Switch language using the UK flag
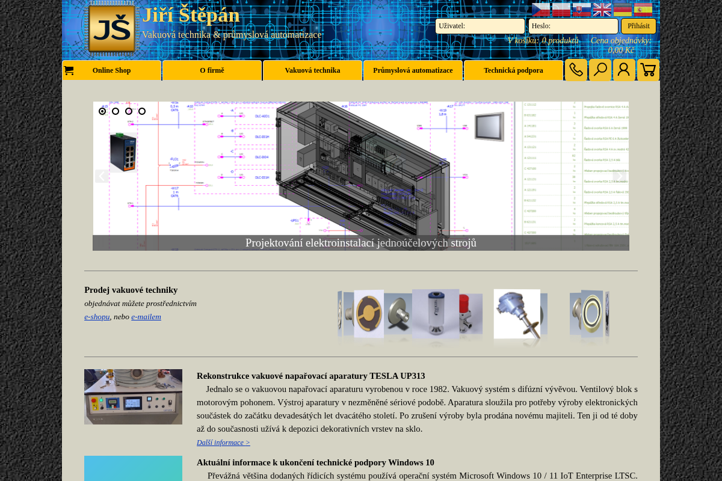Screen dimensions: 722x481 coord(602,10)
